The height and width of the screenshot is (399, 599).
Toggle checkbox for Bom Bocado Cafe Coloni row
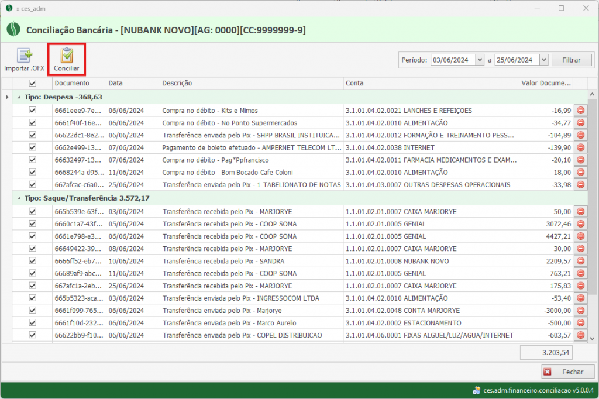33,172
